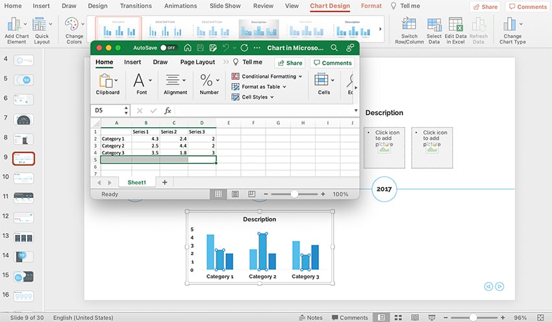Toggle the Notes pane in status bar
This screenshot has height=322, width=552.
pos(310,317)
